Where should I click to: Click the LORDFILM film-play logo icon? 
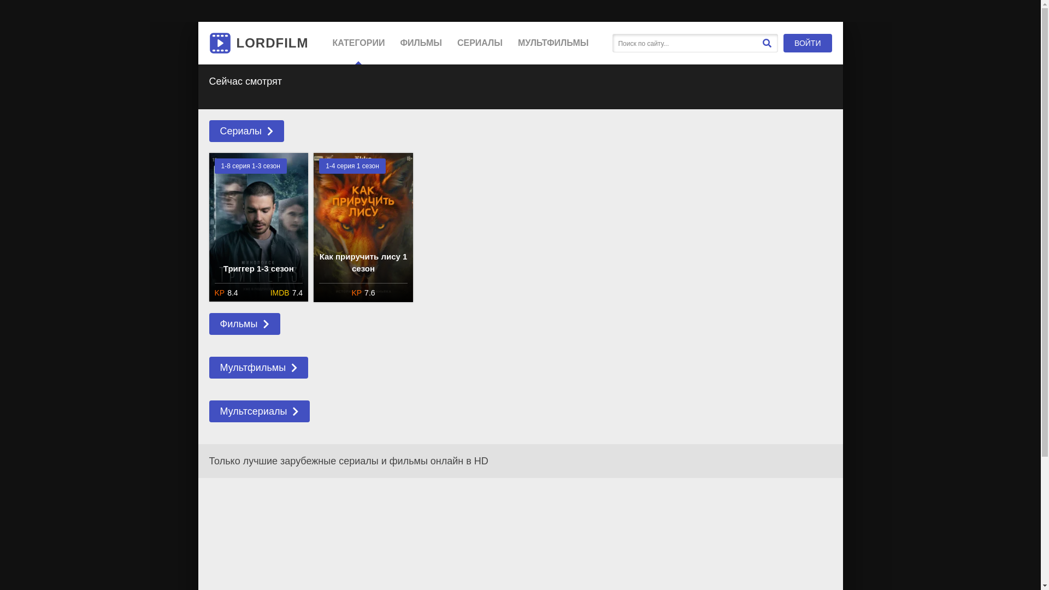point(220,43)
